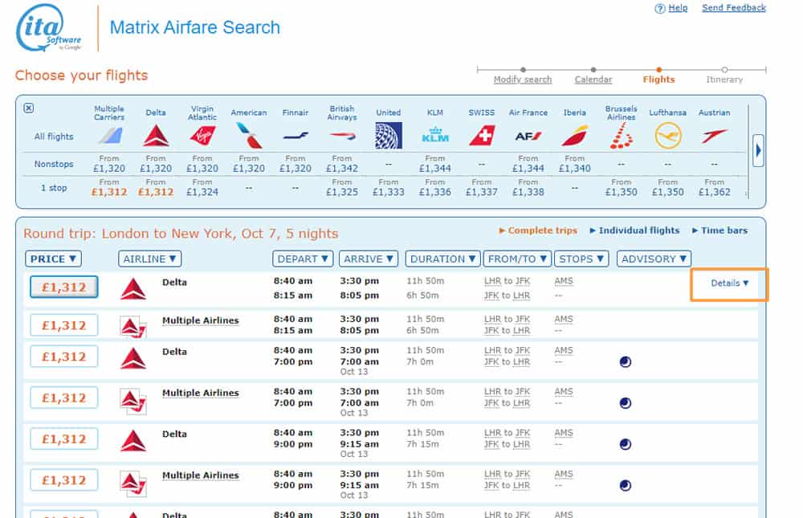
Task: Select £1,312 price for Multiple Airlines 8:15 am return
Action: pos(64,325)
